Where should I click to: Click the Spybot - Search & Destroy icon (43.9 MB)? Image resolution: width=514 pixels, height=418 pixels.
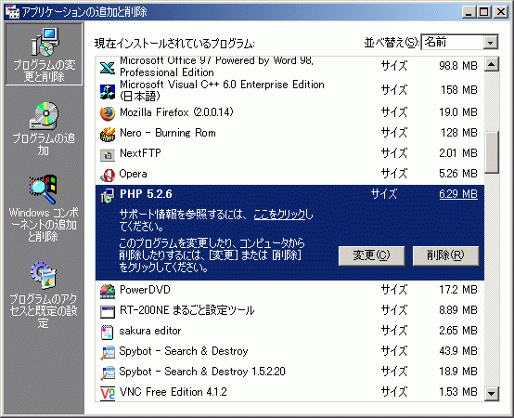click(108, 352)
